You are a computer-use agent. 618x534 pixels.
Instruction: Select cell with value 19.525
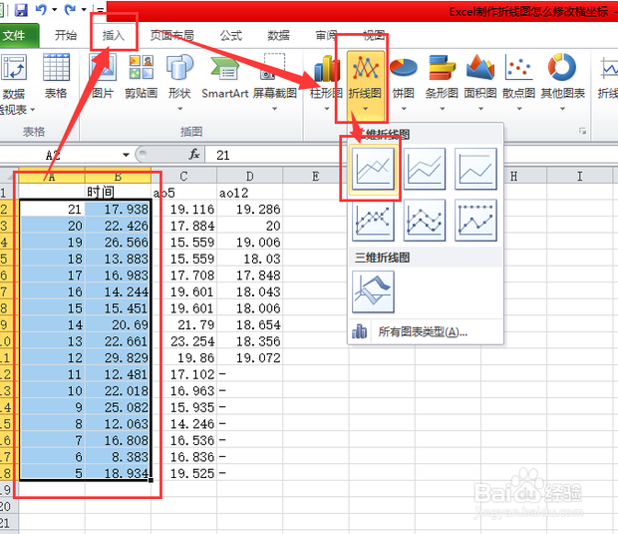(x=183, y=473)
